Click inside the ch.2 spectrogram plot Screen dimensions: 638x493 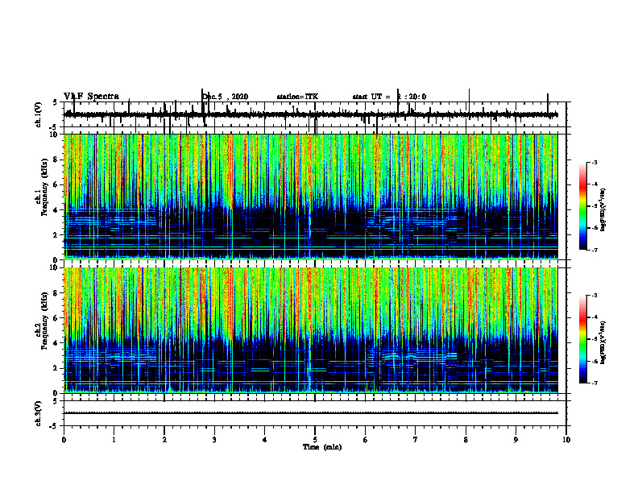311,330
